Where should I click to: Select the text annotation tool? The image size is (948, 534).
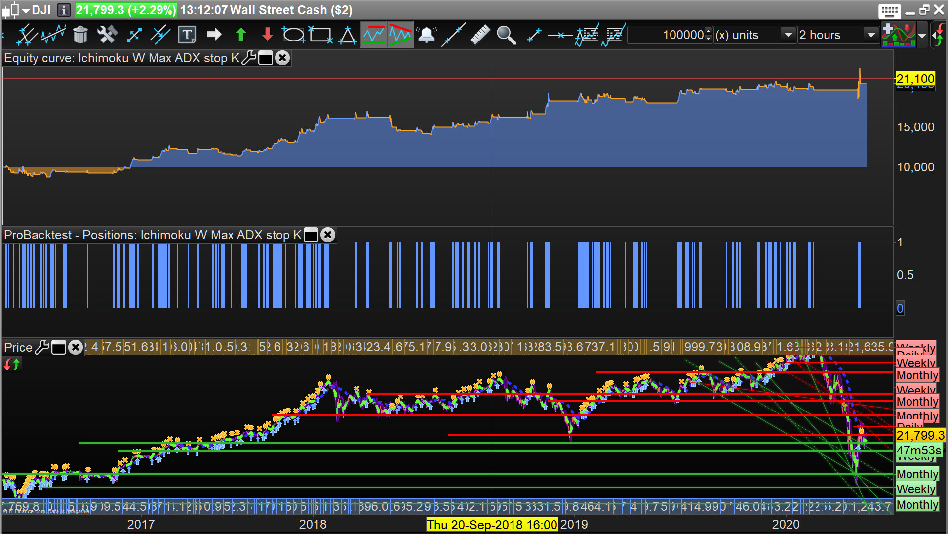point(187,35)
